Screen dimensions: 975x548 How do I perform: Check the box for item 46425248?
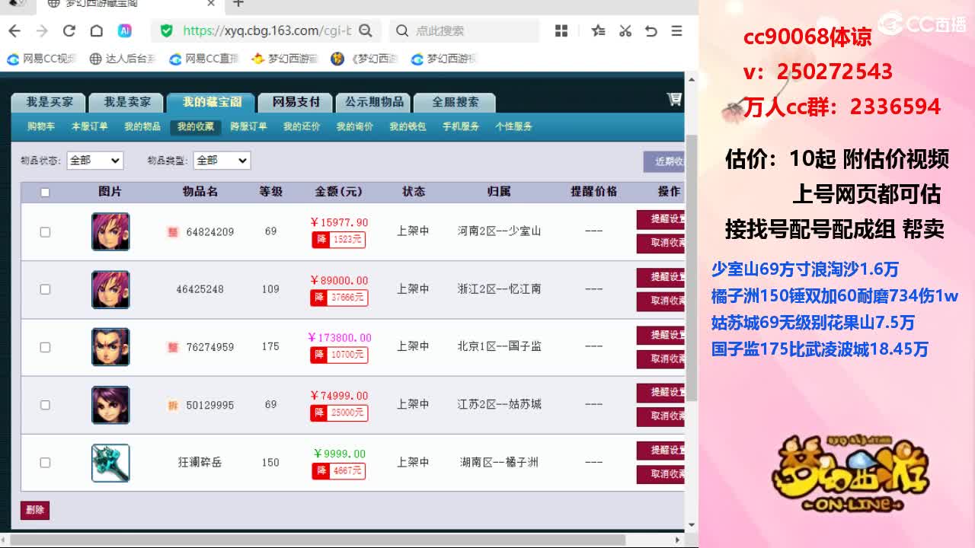(45, 289)
